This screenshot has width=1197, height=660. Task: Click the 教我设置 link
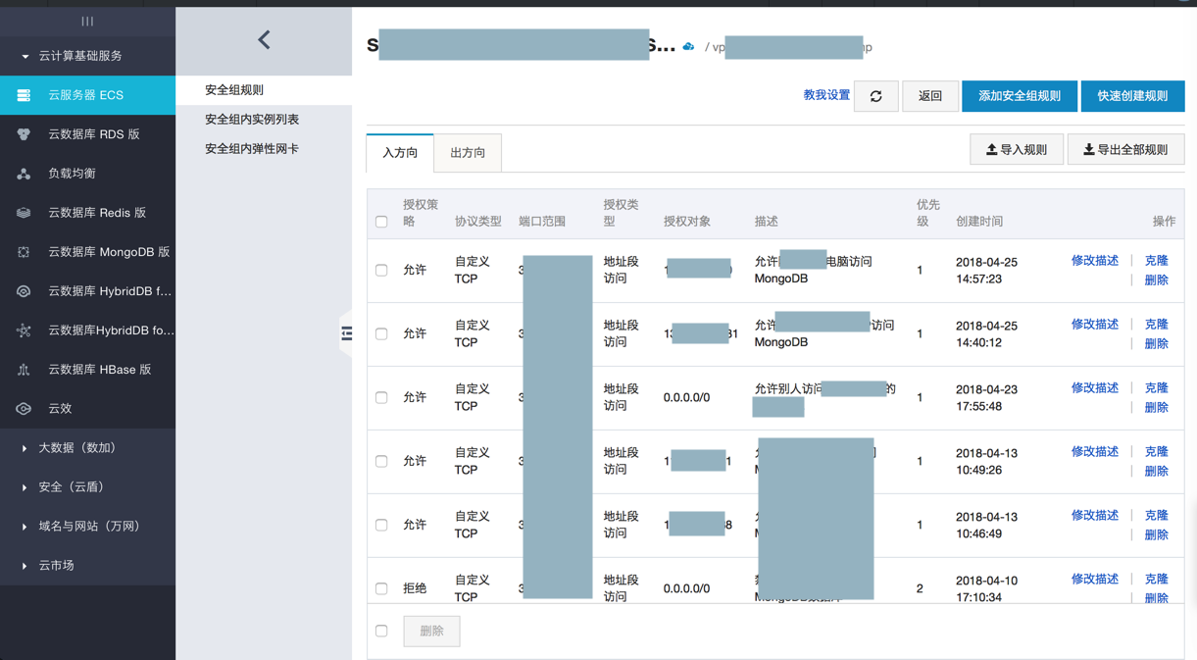click(x=826, y=95)
